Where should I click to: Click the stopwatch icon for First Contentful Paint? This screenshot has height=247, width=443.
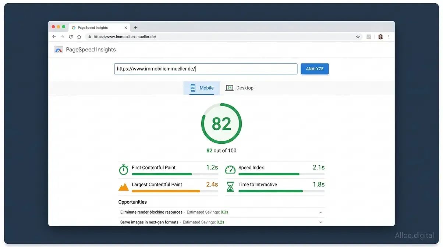click(x=124, y=169)
